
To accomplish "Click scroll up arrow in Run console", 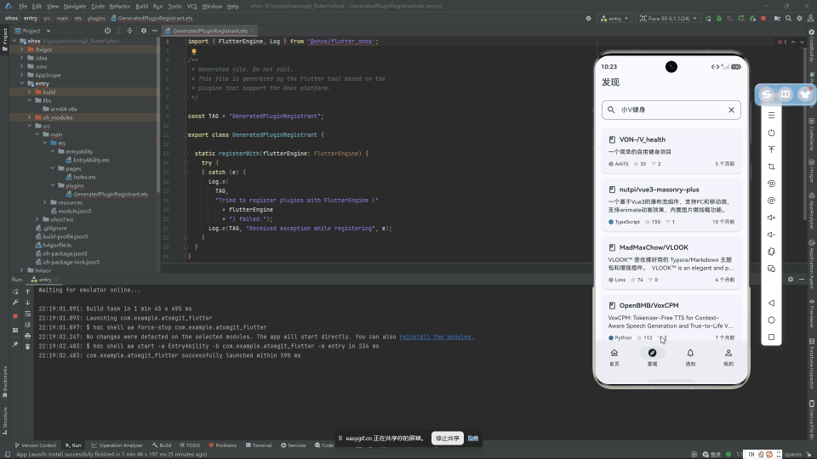I will [x=27, y=292].
